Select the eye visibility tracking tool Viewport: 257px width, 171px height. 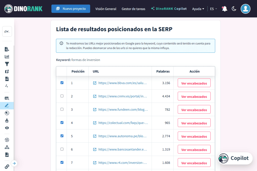point(7,128)
